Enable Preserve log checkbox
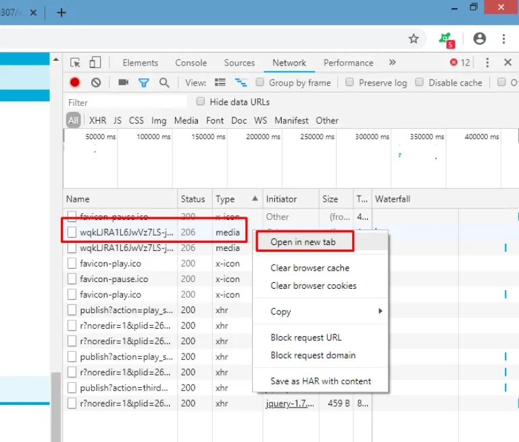Image resolution: width=519 pixels, height=442 pixels. [x=349, y=82]
